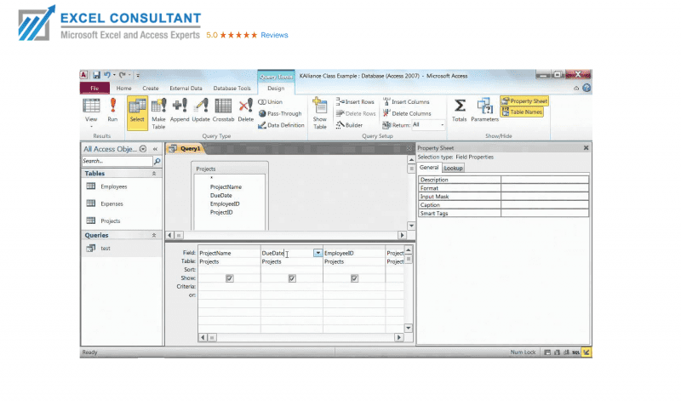Toggle Totals sigma button

[459, 111]
